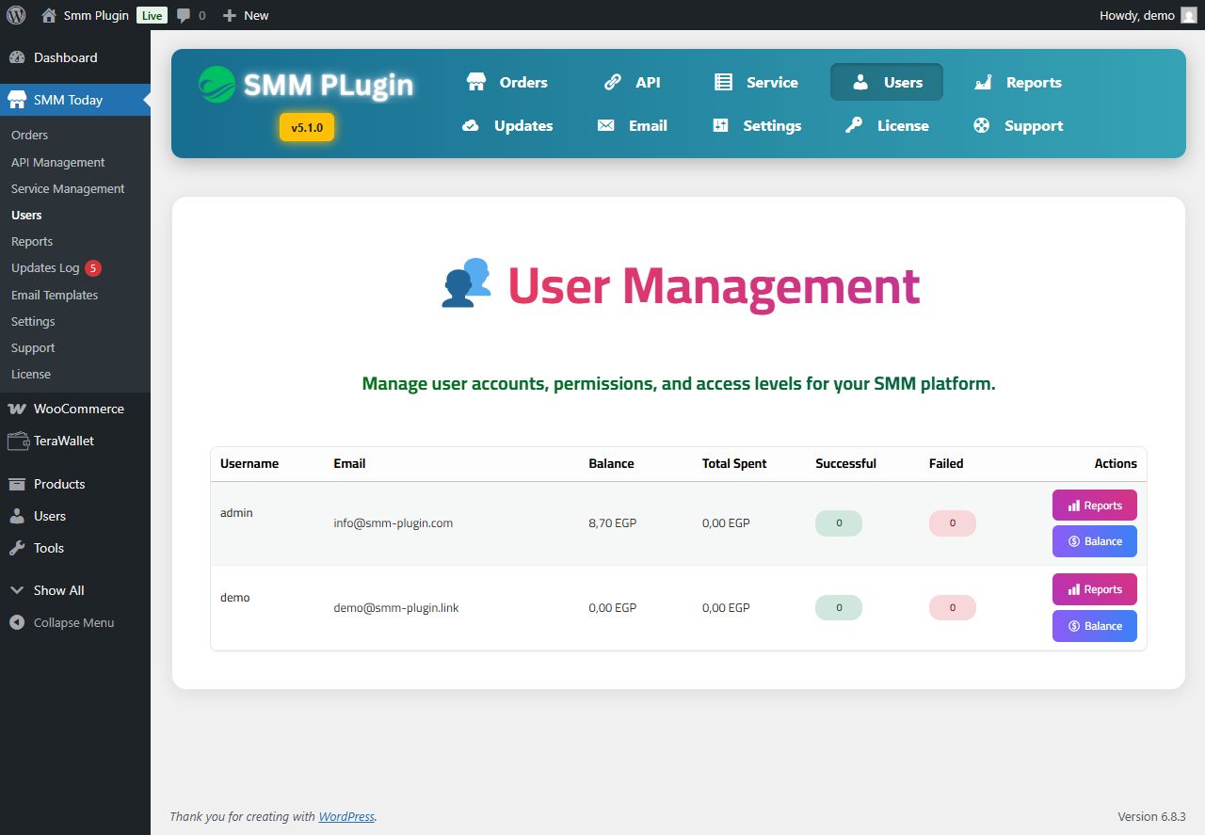Click the Smm Plugin site name
Viewport: 1205px width, 835px height.
tap(96, 15)
